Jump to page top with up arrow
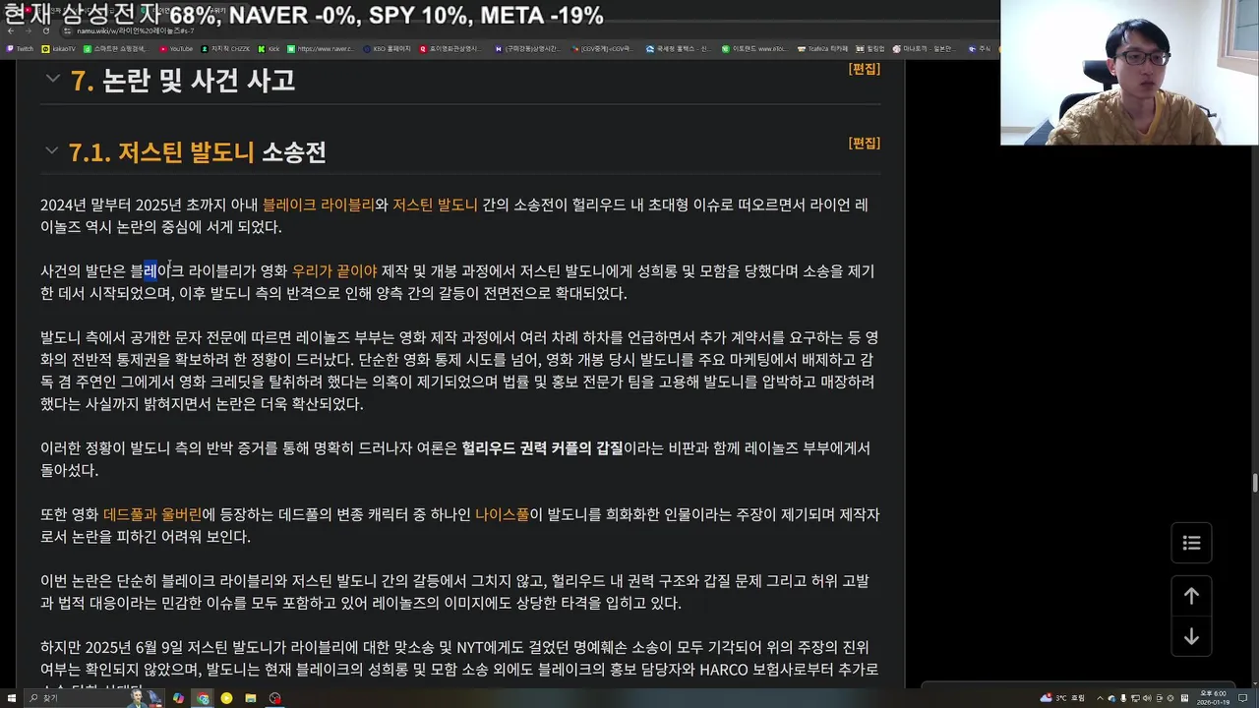 (x=1191, y=596)
